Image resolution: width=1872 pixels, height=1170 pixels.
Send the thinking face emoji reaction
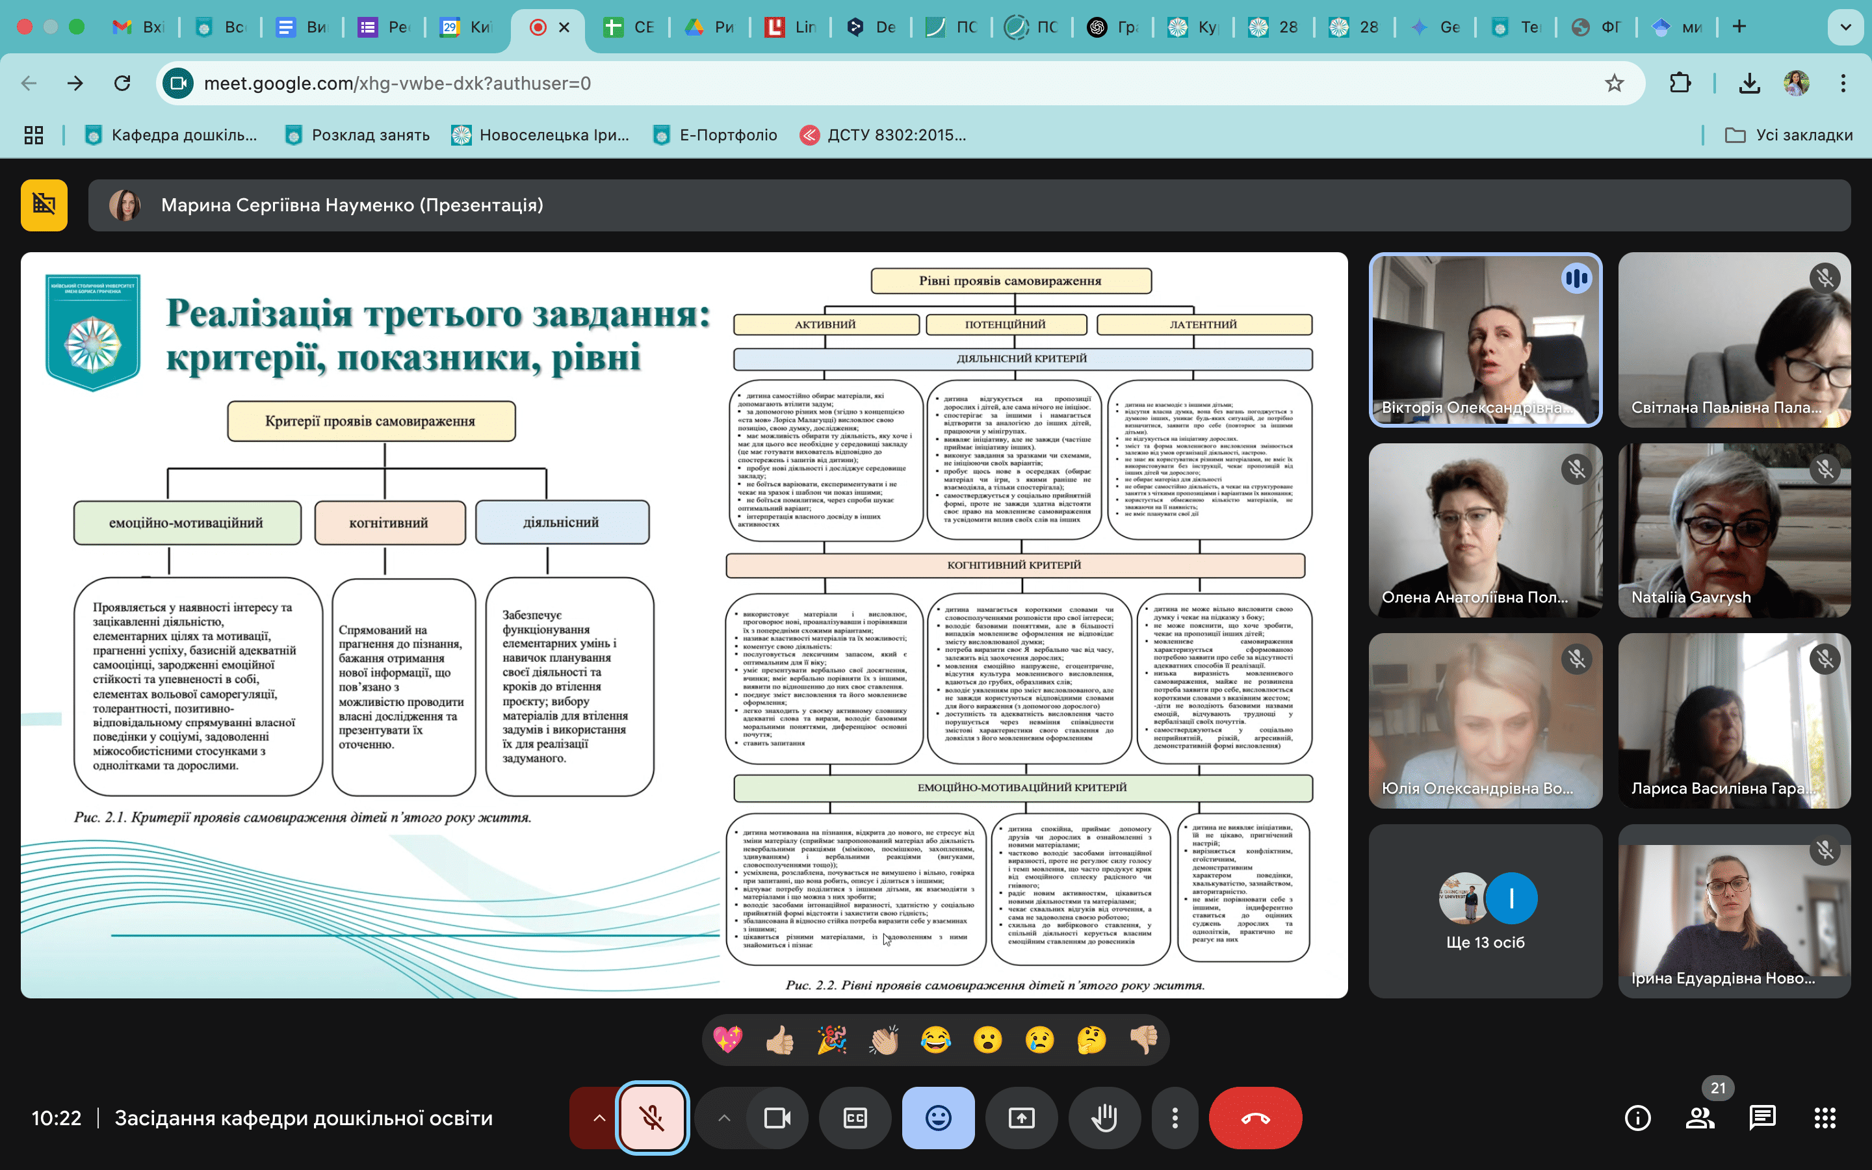pyautogui.click(x=1091, y=1040)
